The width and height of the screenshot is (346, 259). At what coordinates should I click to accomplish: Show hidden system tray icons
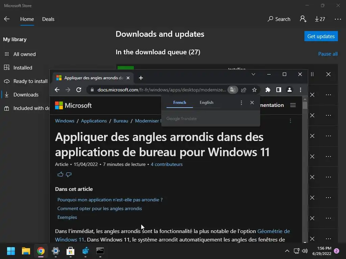[287, 251]
